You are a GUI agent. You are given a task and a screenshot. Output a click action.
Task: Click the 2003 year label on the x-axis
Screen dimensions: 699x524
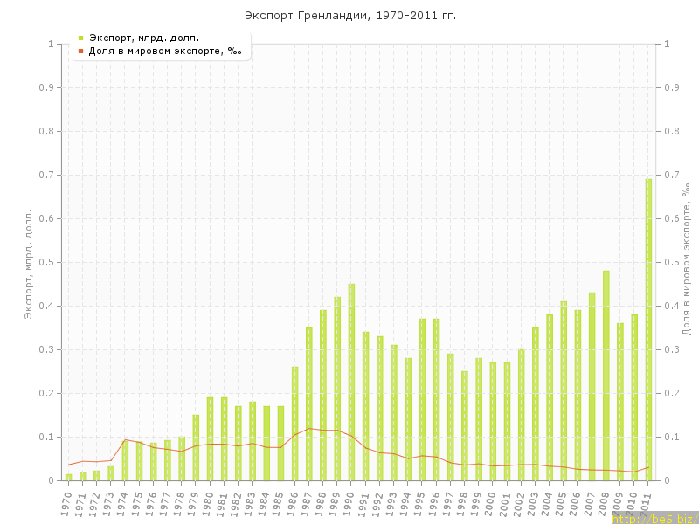point(534,503)
